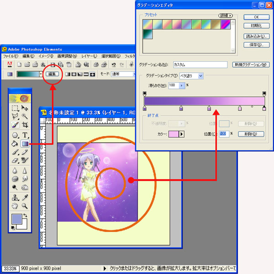Click the カラー pink color swatch
Image resolution: width=274 pixels, height=274 pixels.
point(174,134)
